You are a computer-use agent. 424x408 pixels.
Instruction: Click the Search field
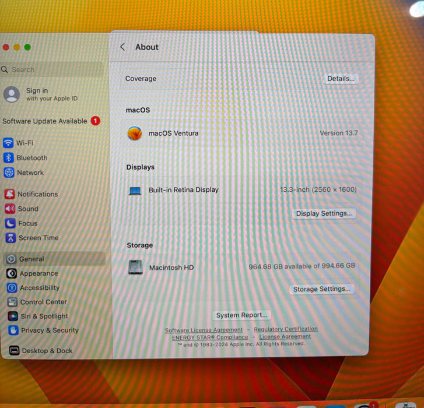52,70
